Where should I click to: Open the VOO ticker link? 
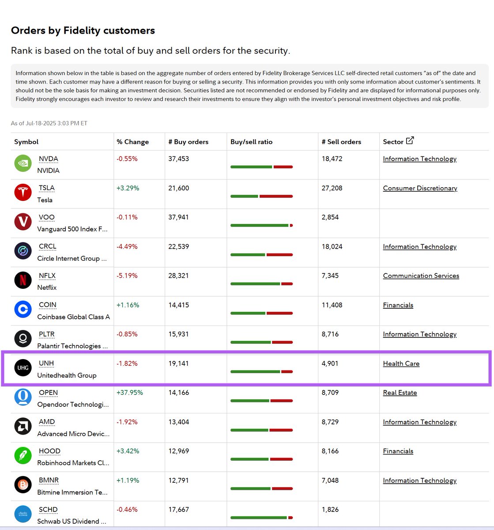tap(47, 217)
